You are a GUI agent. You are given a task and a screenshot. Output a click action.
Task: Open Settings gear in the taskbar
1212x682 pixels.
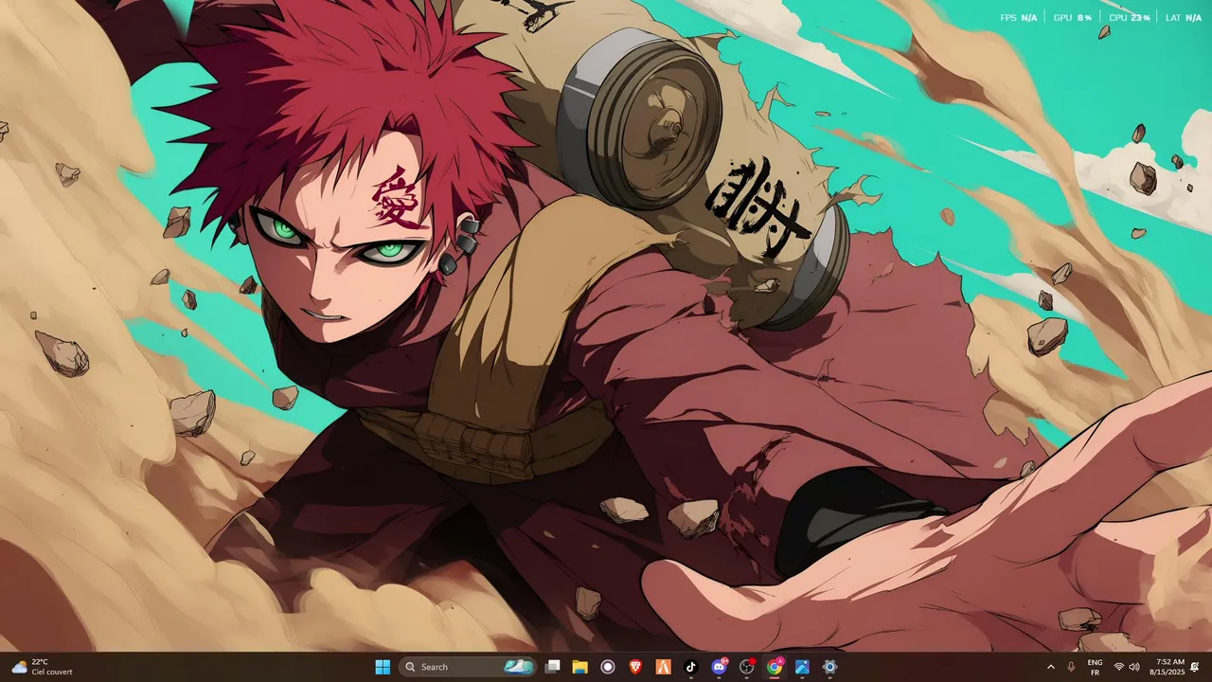[829, 667]
